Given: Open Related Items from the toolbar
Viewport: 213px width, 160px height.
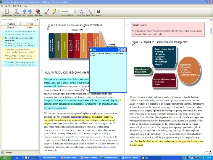Looking at the screenshot, I should [38, 12].
